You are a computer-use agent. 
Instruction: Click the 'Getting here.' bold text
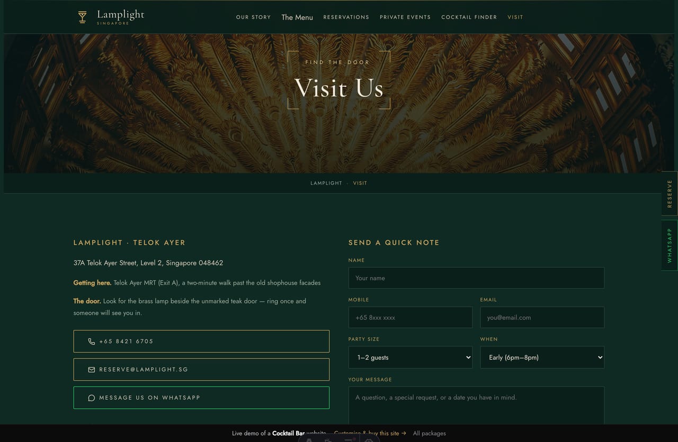pyautogui.click(x=92, y=283)
